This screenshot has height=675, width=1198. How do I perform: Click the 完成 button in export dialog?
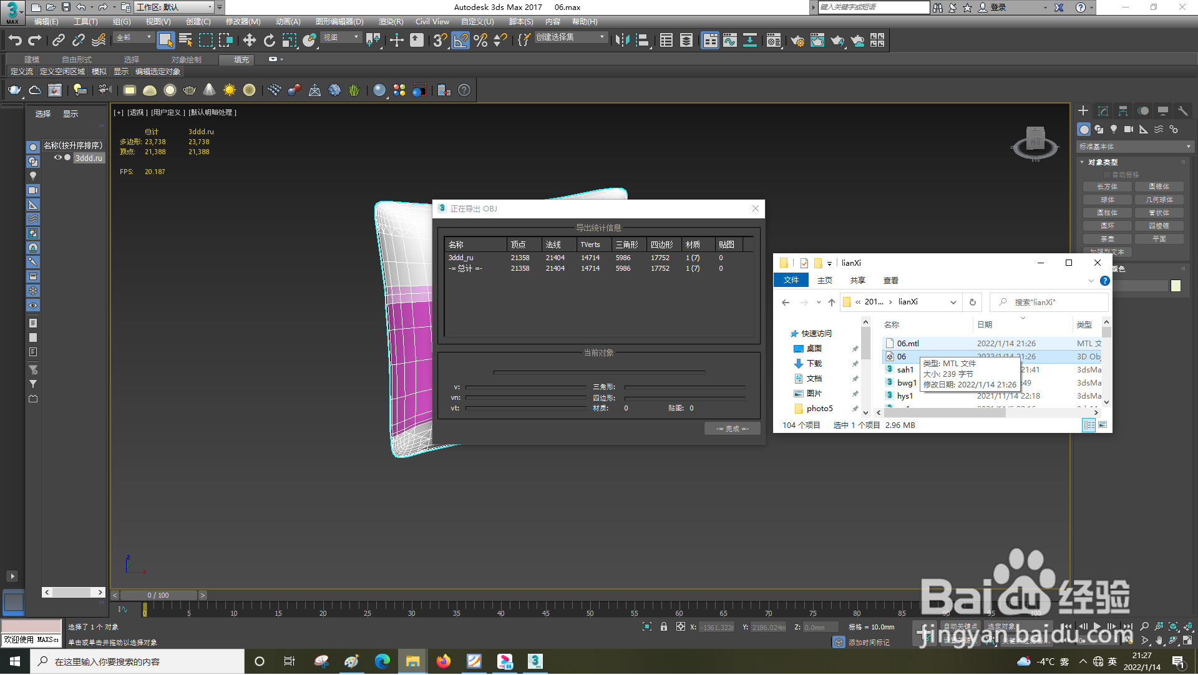[732, 429]
